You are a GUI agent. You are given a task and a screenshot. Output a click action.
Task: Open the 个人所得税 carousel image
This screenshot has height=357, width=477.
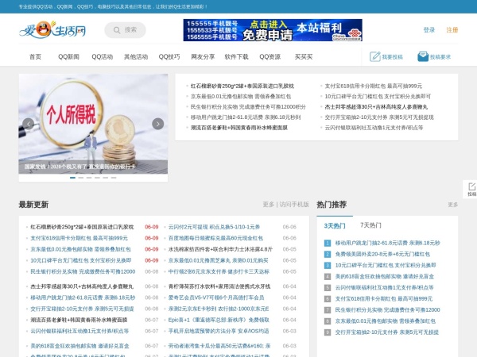[x=93, y=124]
